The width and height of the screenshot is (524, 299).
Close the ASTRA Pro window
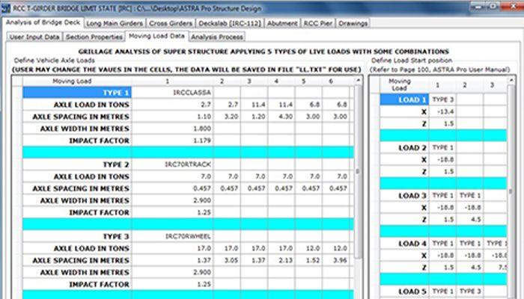[x=512, y=6]
